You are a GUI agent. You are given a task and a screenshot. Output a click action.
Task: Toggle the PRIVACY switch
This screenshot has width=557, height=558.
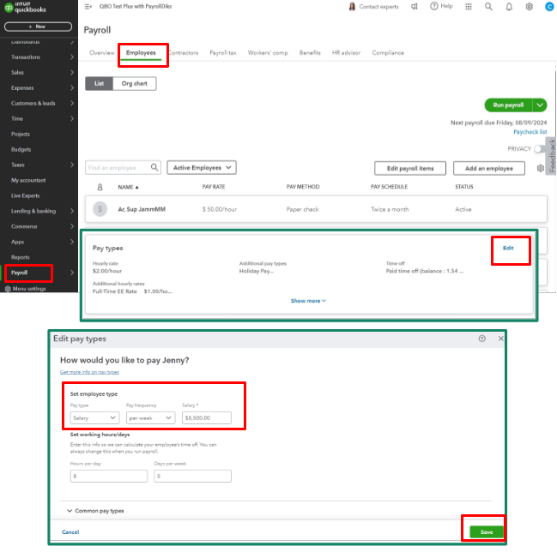coord(539,149)
